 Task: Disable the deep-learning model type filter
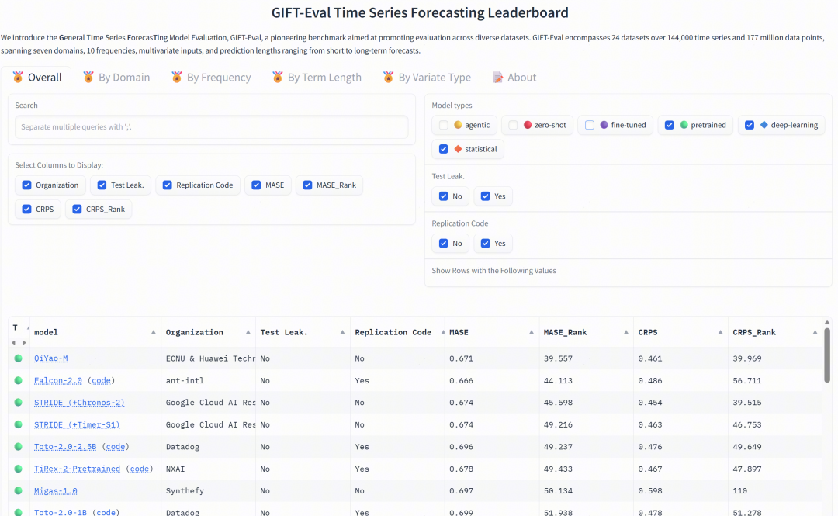pos(750,125)
